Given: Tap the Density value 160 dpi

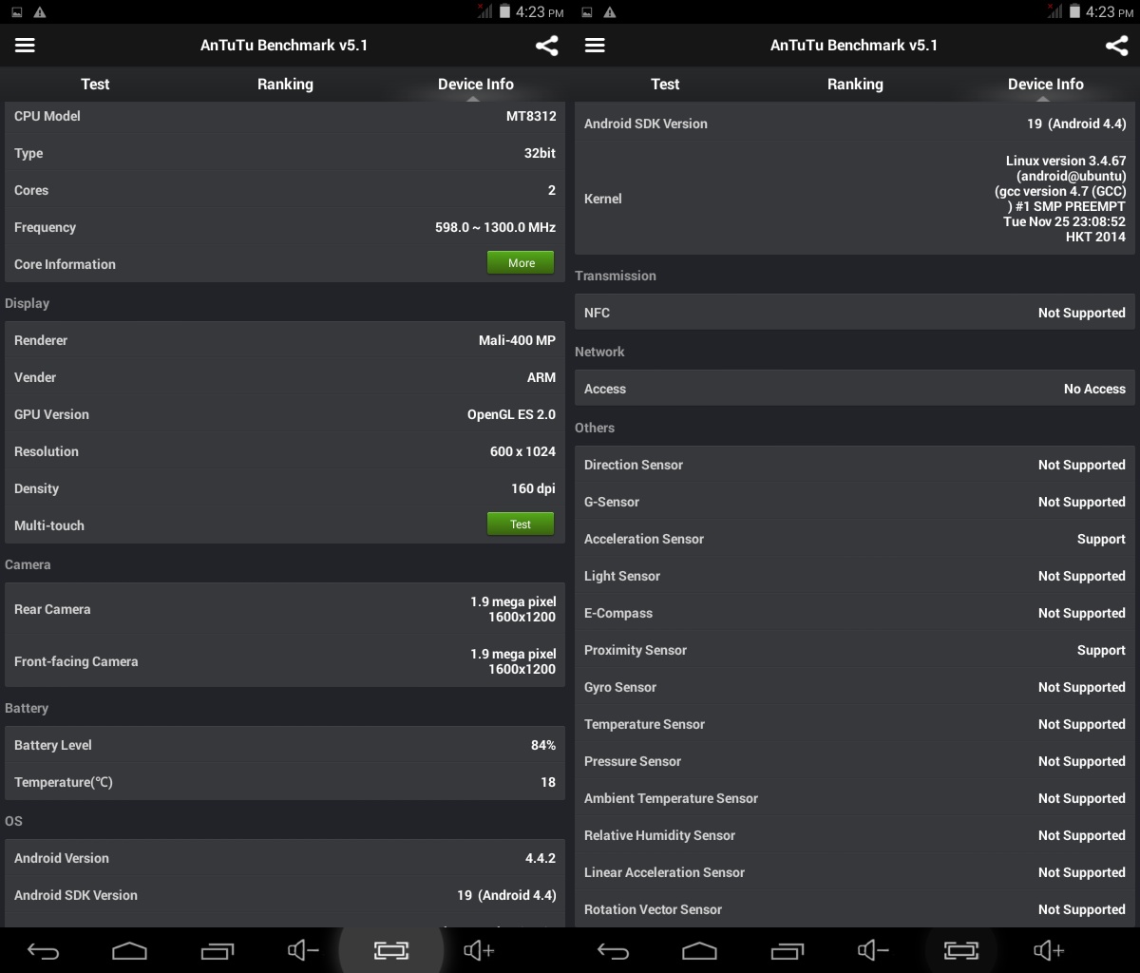Looking at the screenshot, I should coord(533,488).
